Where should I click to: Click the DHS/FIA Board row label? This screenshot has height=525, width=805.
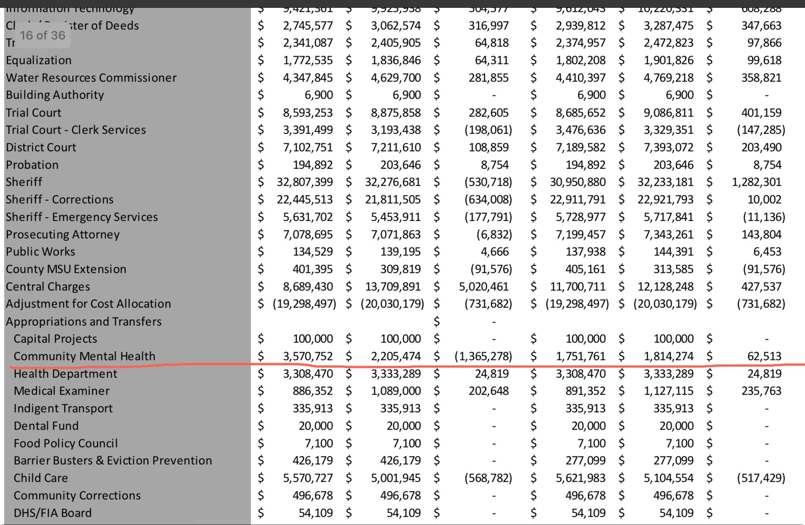53,513
